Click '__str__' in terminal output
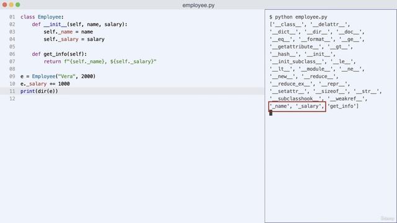The width and height of the screenshot is (397, 223). tap(367, 91)
